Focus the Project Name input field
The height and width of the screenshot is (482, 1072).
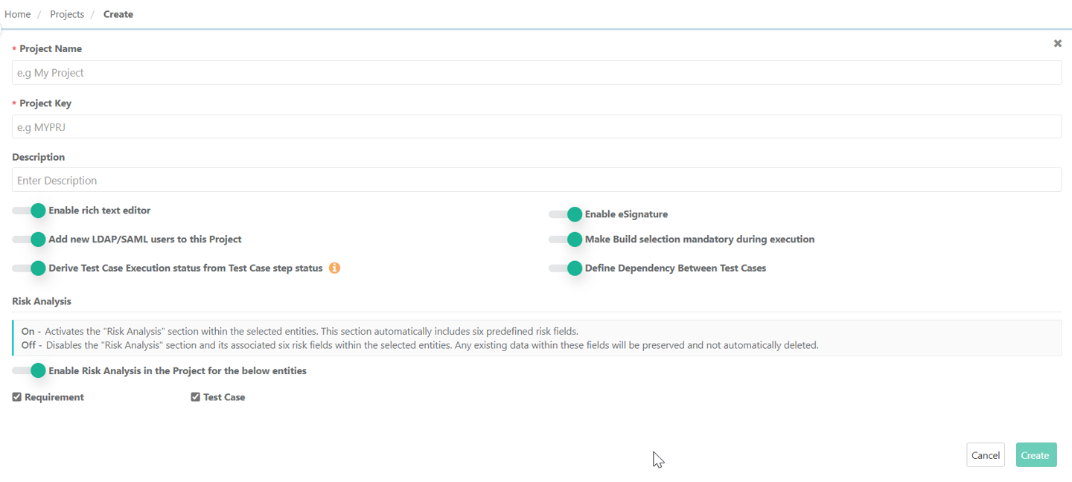pyautogui.click(x=536, y=73)
